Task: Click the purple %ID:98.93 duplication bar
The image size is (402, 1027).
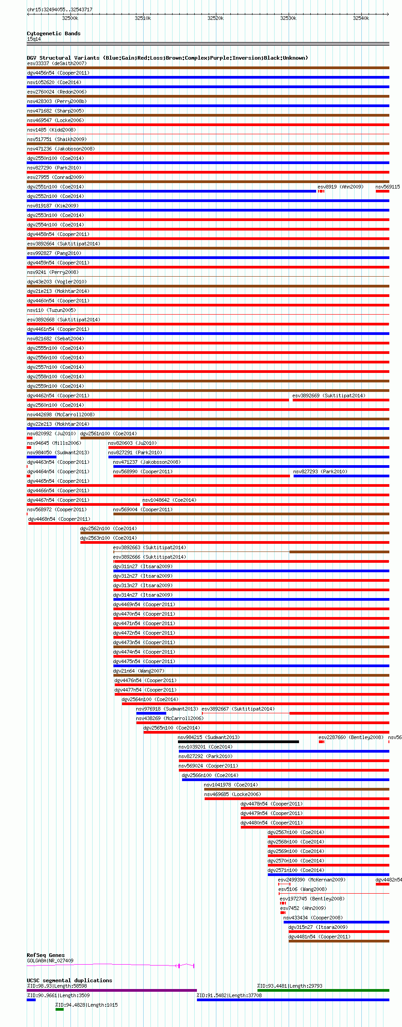Action: (x=112, y=990)
